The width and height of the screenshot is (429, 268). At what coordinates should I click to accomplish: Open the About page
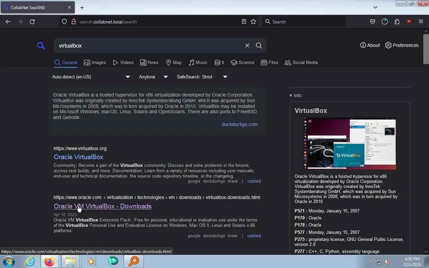point(370,45)
